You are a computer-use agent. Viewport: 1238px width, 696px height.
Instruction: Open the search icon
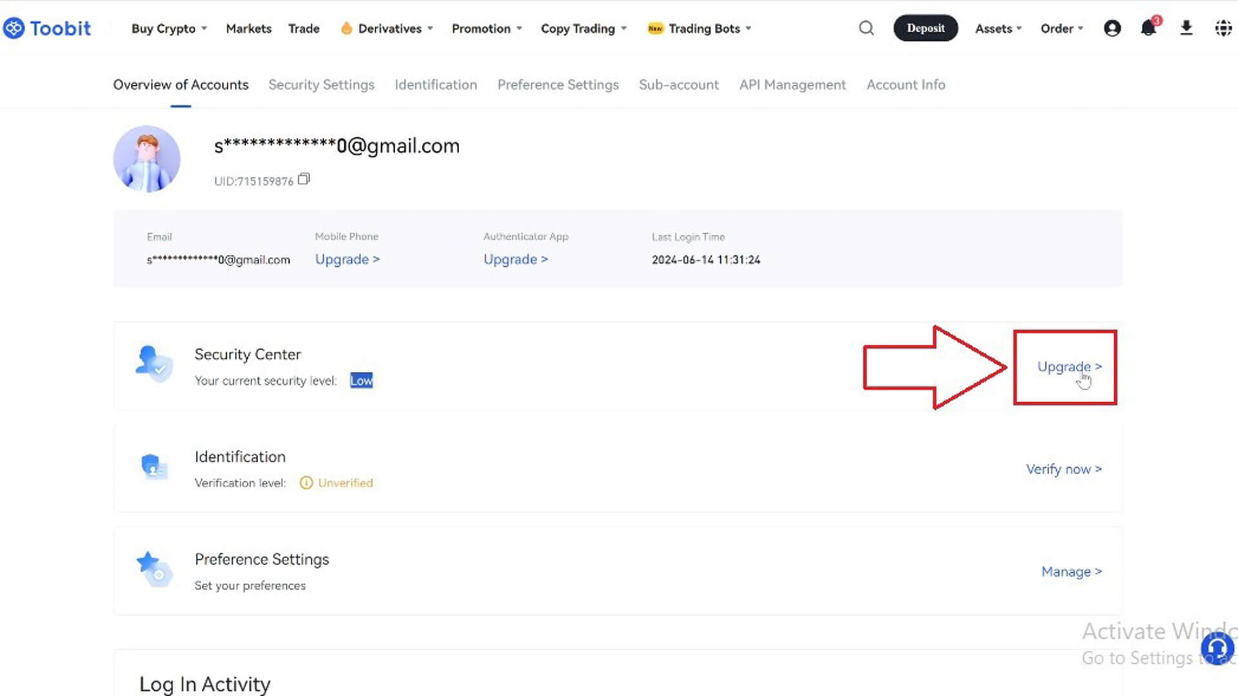pos(867,28)
